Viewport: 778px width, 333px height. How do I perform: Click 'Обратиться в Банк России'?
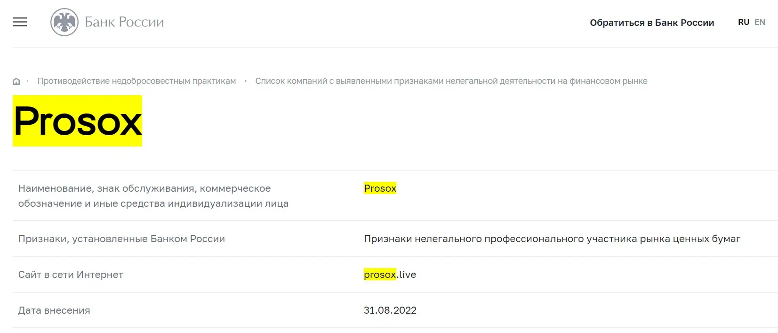(x=652, y=22)
